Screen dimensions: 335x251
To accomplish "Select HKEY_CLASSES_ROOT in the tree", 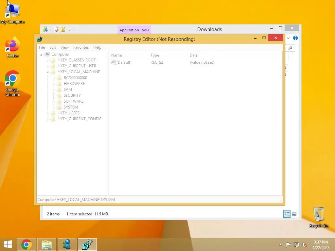I will [77, 60].
